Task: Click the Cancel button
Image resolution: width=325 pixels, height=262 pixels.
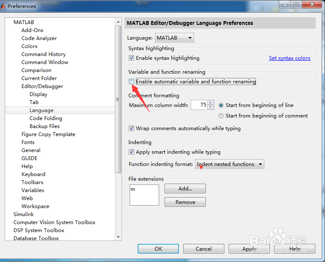Action: 203,249
